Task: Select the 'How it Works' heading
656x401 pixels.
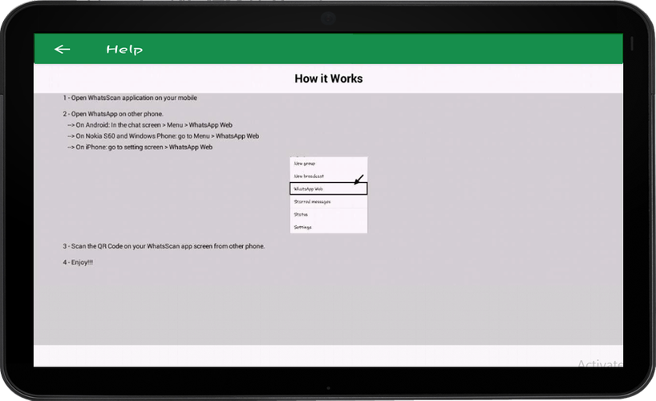Action: click(329, 79)
